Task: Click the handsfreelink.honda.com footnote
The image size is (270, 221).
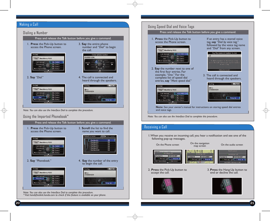Action: [x=65, y=195]
